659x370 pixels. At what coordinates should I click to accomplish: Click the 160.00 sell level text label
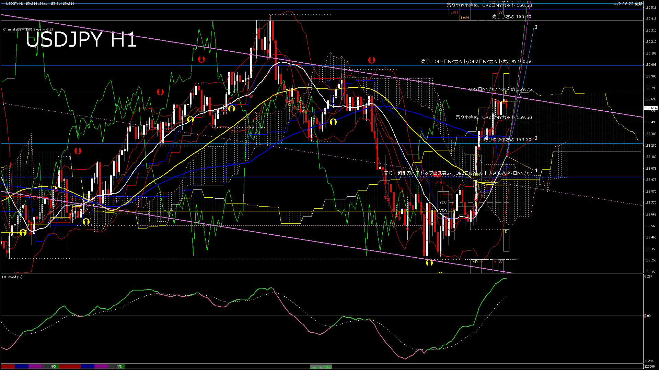(477, 62)
